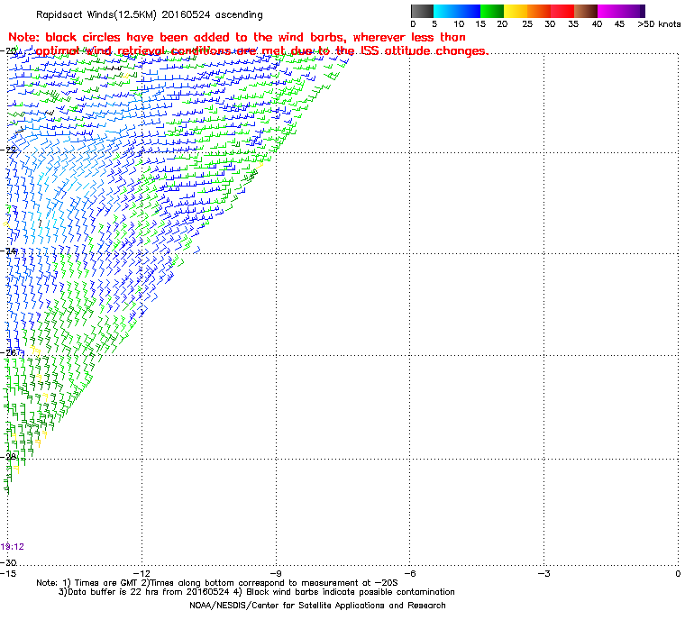The width and height of the screenshot is (685, 620).
Task: Click the title 'Rapidscat Winds(12.5KM) 20160524 ascending'
Action: point(150,14)
